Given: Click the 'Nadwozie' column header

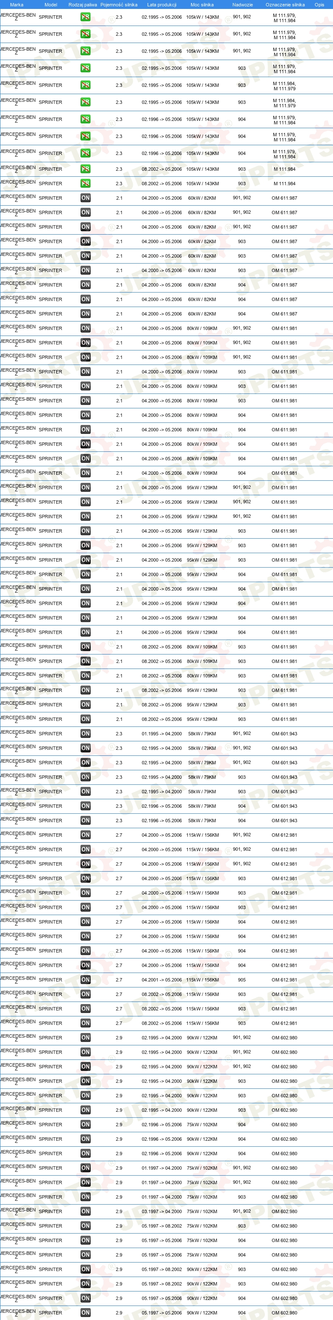Looking at the screenshot, I should 242,5.
